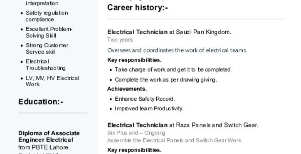Click the first Key responsibilities label
This screenshot has width=301, height=154.
pyautogui.click(x=134, y=60)
